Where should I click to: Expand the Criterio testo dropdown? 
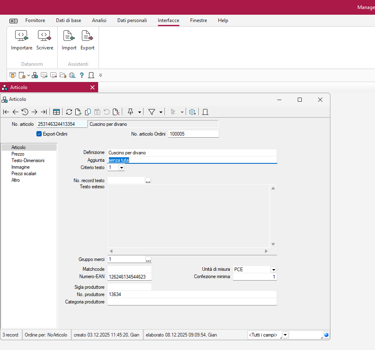[121, 167]
